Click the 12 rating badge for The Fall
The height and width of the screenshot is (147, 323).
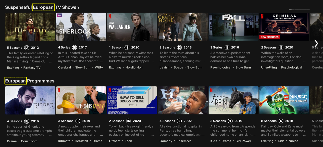[x=227, y=48]
